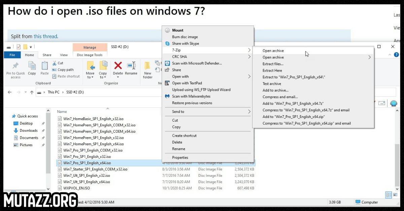Switch to the large icons view toggle
This screenshot has height=211, width=404.
[x=395, y=195]
